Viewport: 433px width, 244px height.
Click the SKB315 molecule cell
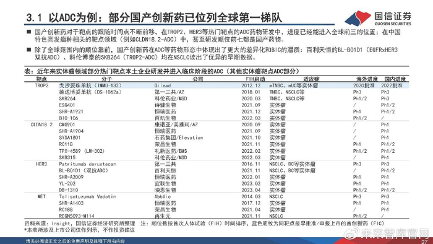tap(67, 157)
